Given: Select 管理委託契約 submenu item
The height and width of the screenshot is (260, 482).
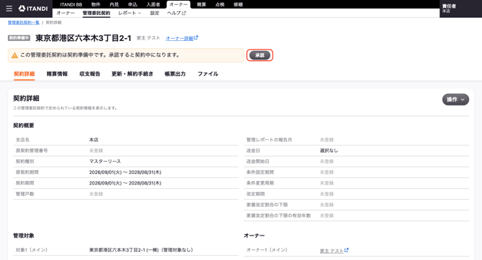Looking at the screenshot, I should [x=96, y=13].
